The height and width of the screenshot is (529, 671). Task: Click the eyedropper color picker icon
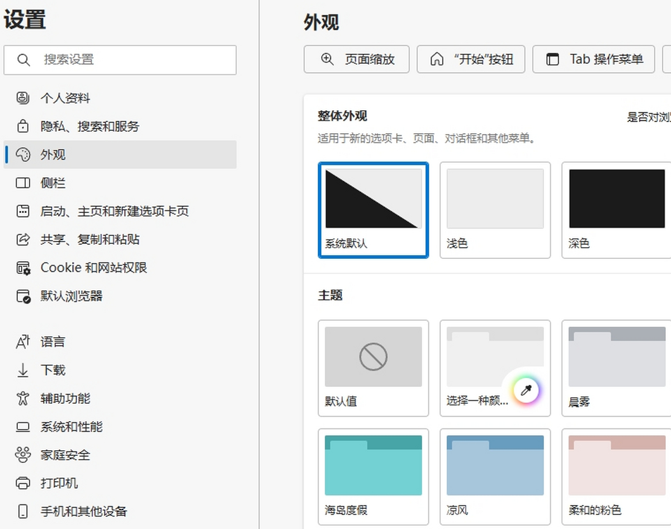coord(526,390)
